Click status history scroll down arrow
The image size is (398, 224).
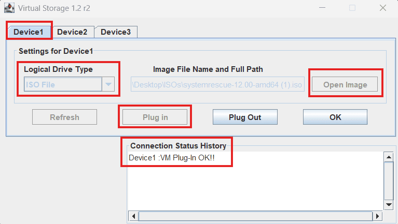(x=388, y=205)
